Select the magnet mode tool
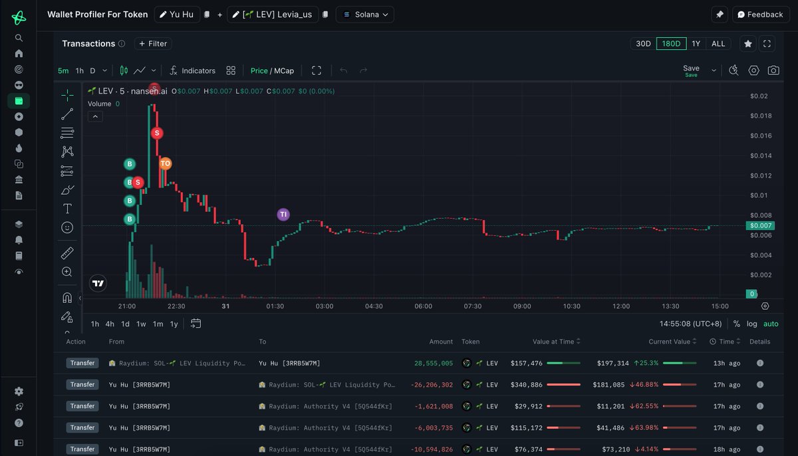This screenshot has height=456, width=798. (67, 297)
